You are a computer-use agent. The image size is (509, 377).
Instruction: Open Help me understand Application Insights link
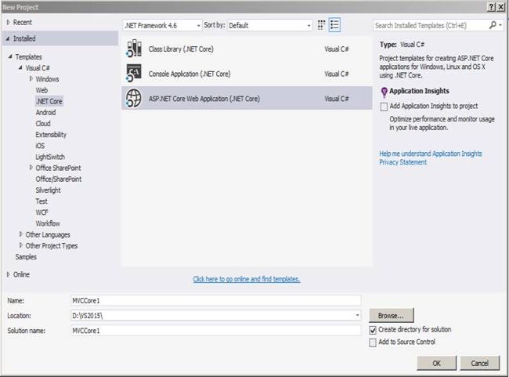pos(431,154)
